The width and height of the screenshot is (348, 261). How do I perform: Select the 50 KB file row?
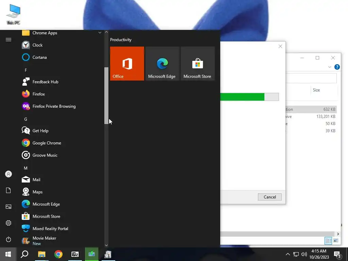311,124
